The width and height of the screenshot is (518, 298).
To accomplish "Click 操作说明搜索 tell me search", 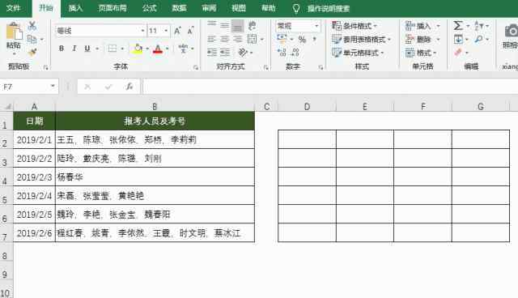I will tap(329, 9).
